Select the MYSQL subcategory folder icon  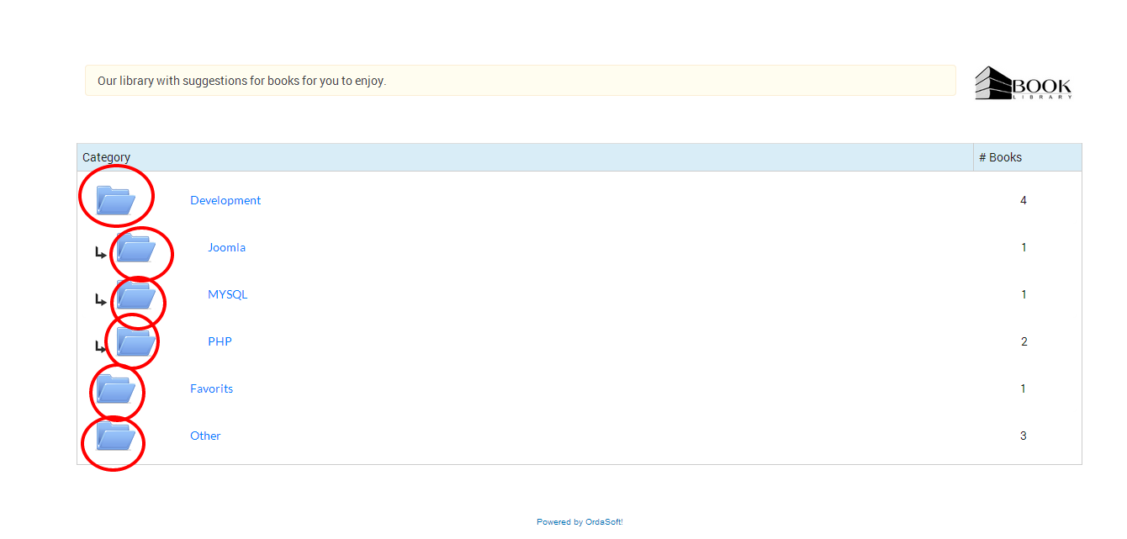click(135, 295)
